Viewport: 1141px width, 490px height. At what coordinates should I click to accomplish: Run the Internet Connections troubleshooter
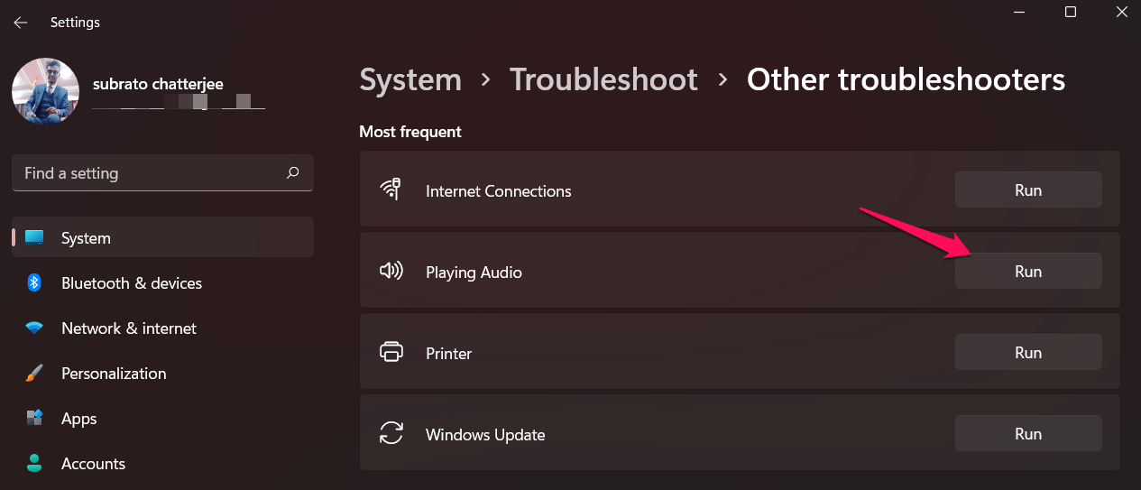1027,190
